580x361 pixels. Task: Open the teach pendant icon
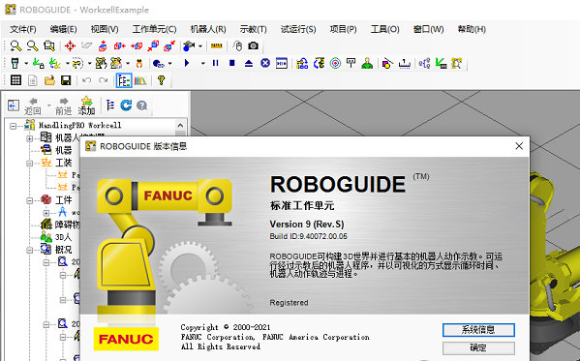(x=15, y=63)
